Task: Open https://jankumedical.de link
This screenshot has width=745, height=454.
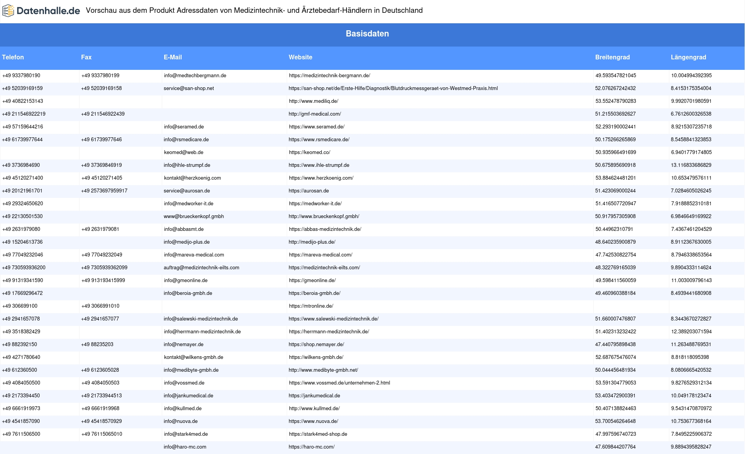Action: 314,396
